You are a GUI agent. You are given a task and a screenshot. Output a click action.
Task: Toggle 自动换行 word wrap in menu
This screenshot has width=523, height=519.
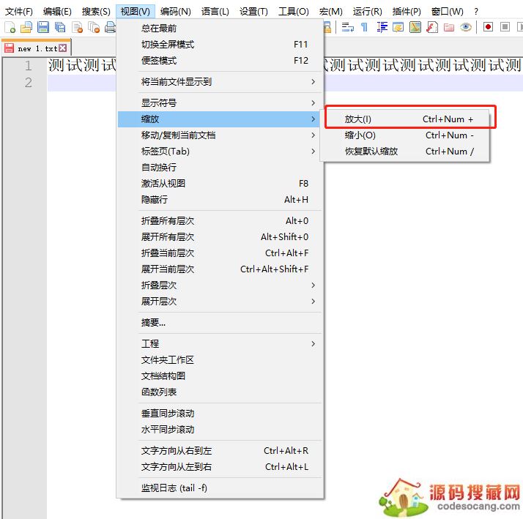pos(158,168)
